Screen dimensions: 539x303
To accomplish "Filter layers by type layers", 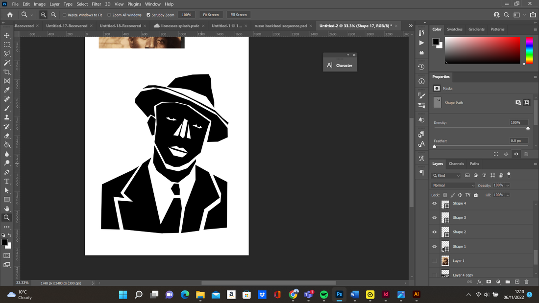I will click(484, 176).
